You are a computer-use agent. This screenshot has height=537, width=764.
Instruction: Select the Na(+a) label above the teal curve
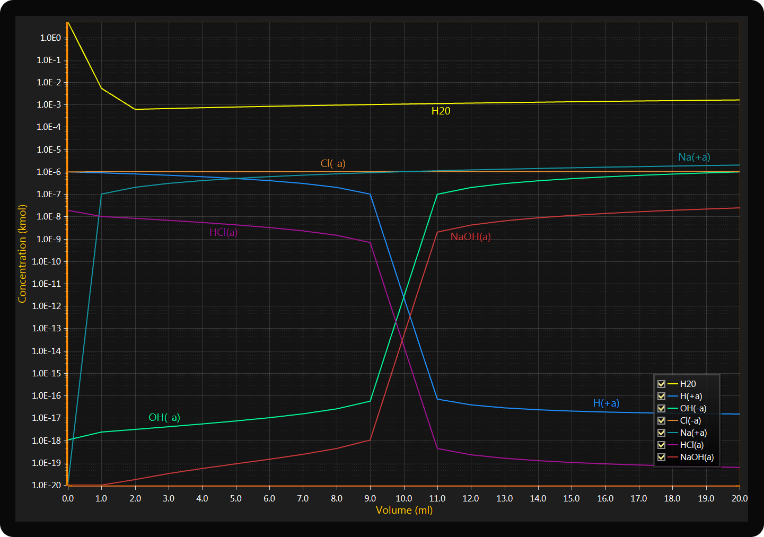pos(694,157)
